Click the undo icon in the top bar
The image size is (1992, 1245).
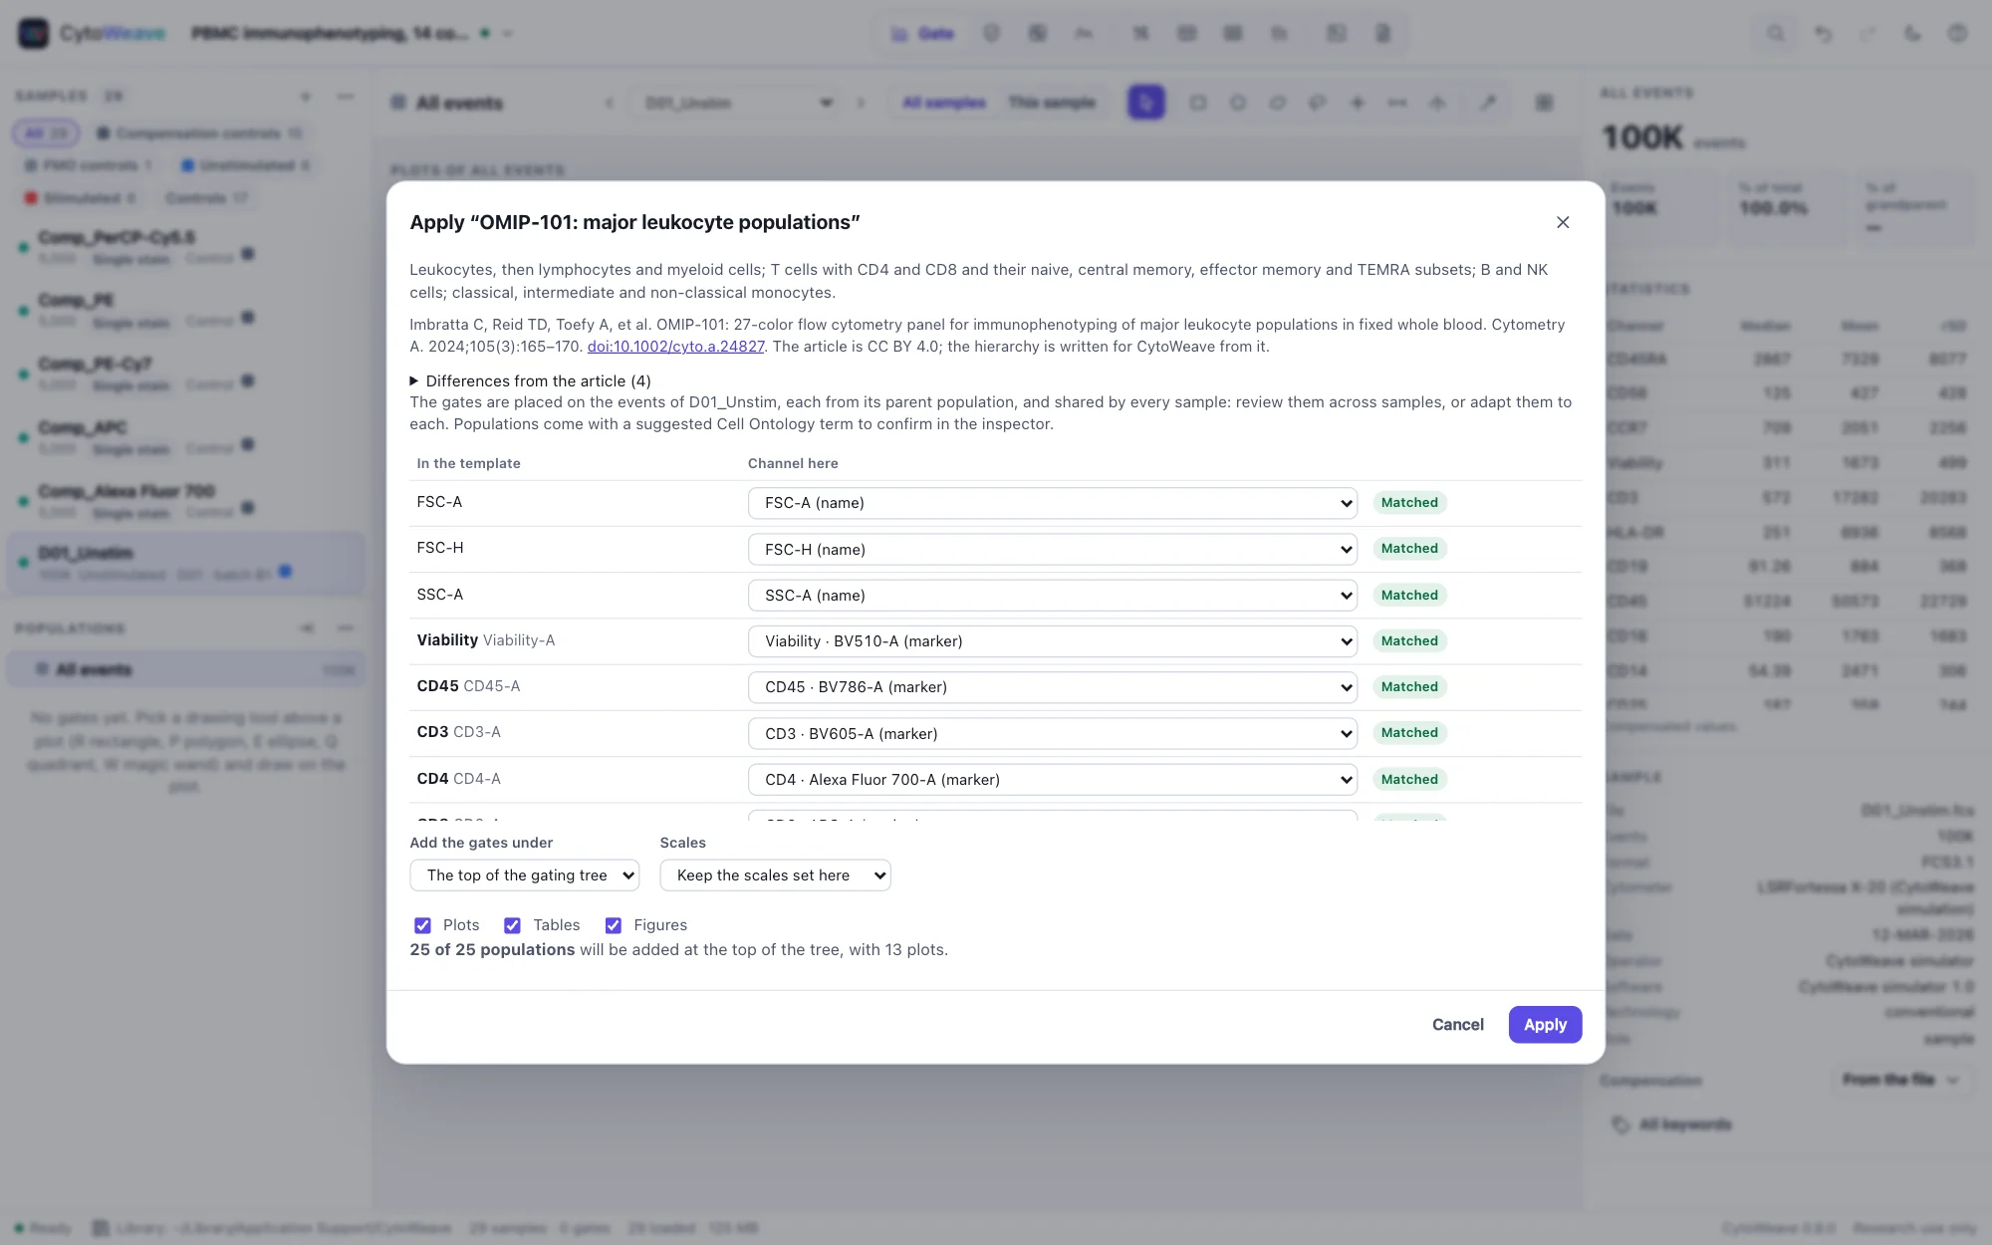coord(1823,34)
